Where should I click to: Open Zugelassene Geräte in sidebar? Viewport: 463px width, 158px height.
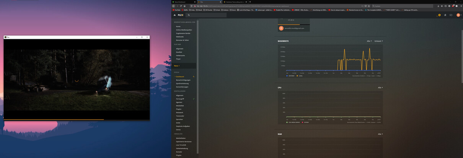[183, 33]
